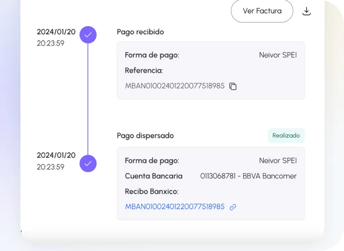Open the blue MBAN0100240122007​7518985 Banxico link
Screen dimensions: 344x251
[x=175, y=206]
